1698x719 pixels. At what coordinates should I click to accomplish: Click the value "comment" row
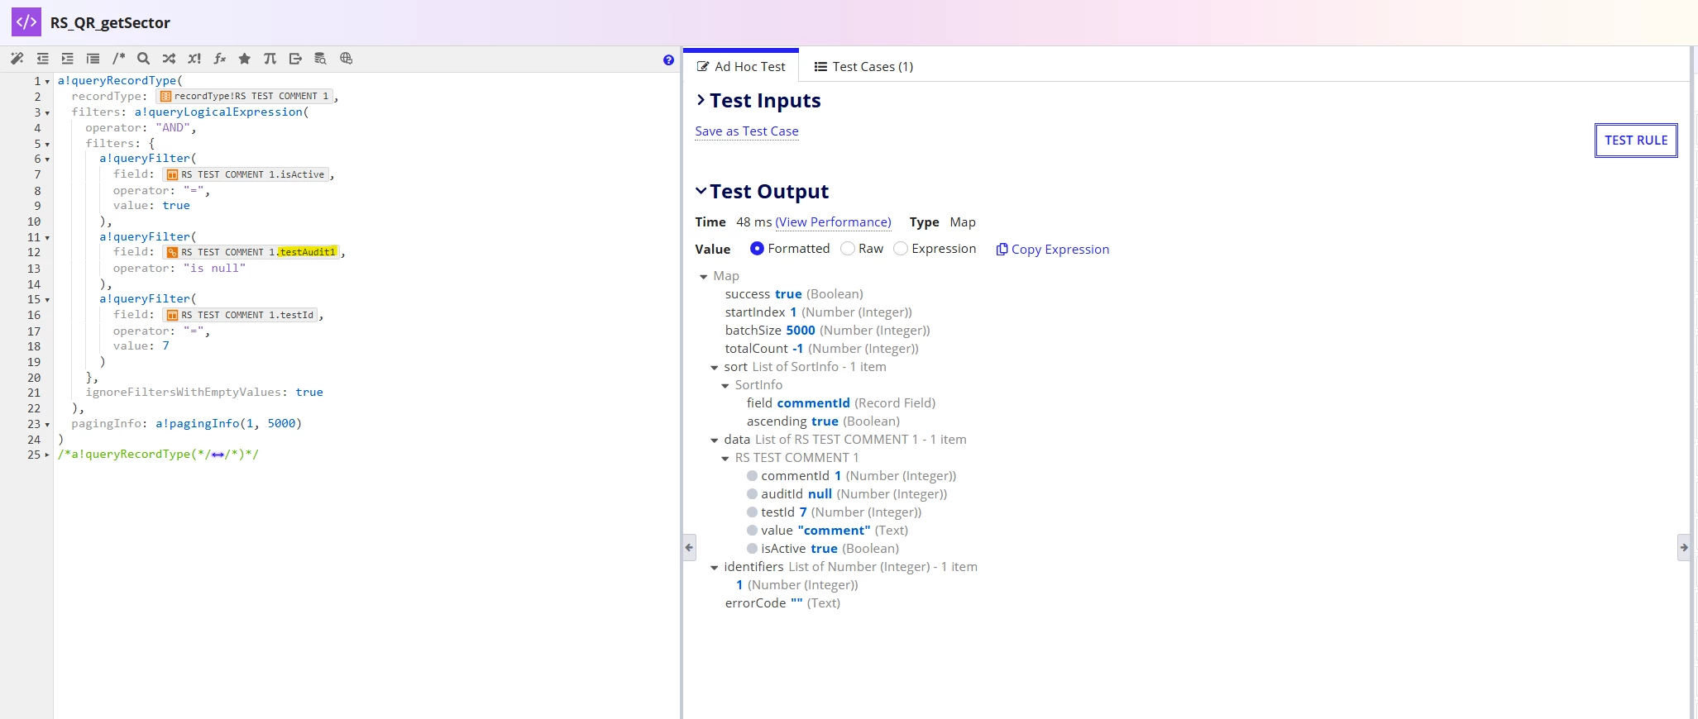[827, 530]
